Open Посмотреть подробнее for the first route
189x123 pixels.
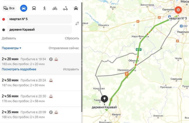pos(19,69)
